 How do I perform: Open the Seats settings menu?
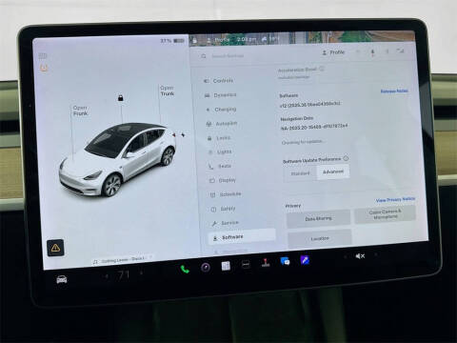[x=220, y=166]
